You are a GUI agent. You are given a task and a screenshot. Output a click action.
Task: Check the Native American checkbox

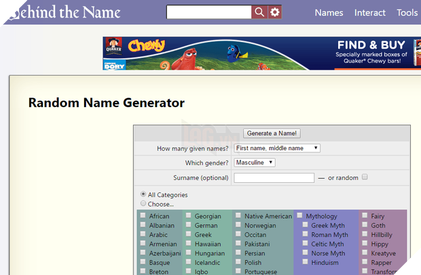pyautogui.click(x=238, y=216)
